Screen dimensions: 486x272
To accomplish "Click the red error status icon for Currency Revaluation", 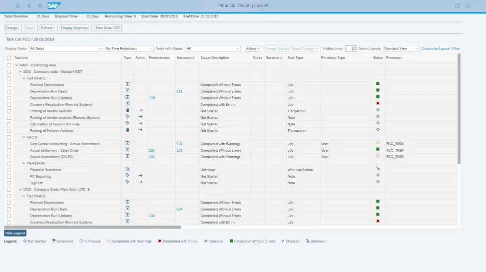I will (x=378, y=103).
